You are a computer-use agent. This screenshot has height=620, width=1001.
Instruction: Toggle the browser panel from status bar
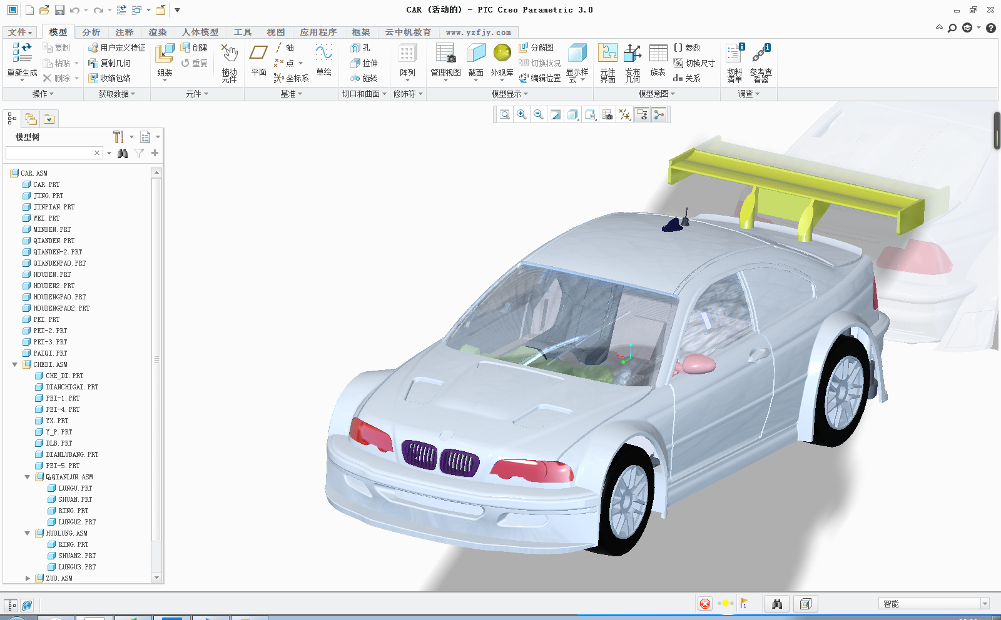pos(27,605)
